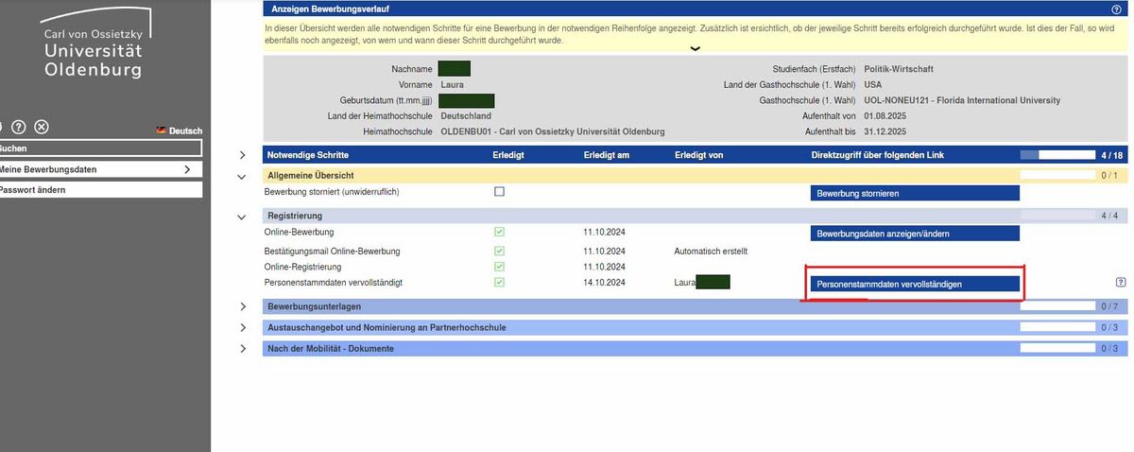Collapse info text with the down chevron

pos(696,49)
